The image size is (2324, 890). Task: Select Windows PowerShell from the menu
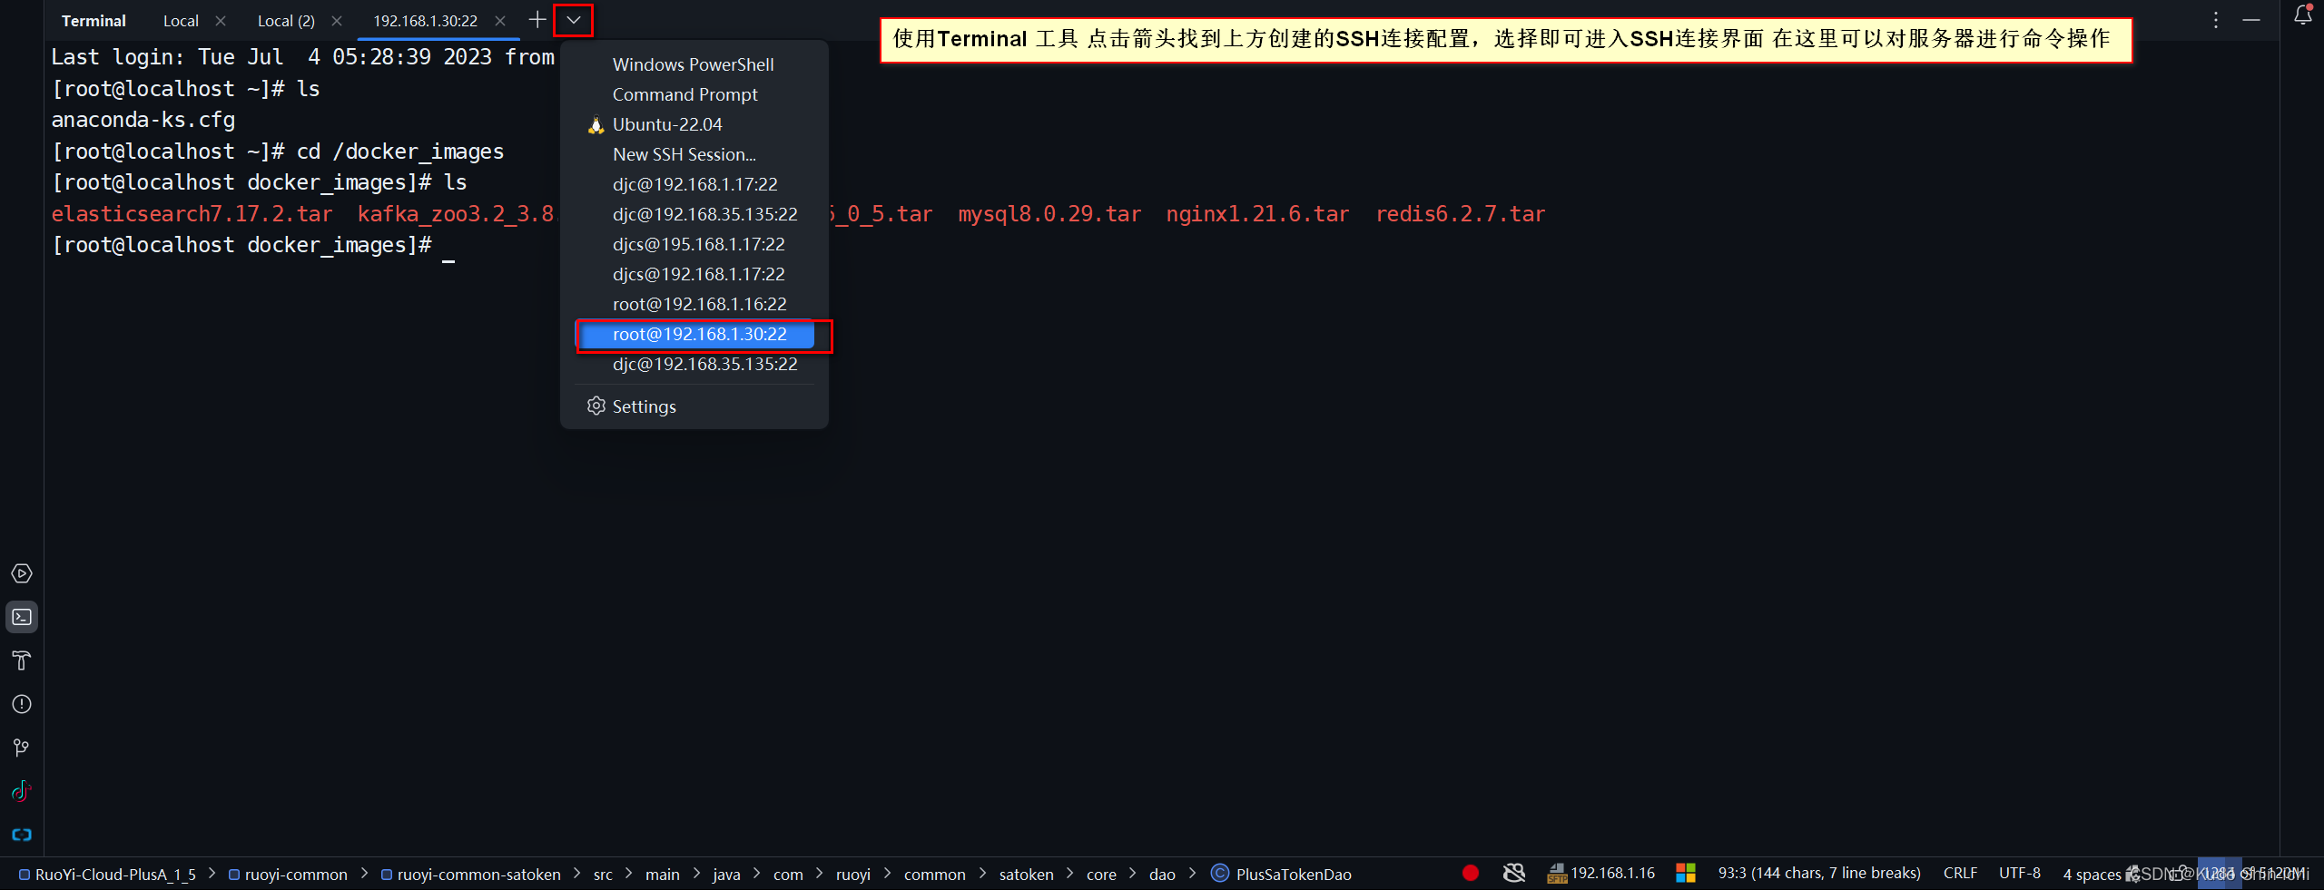point(694,64)
